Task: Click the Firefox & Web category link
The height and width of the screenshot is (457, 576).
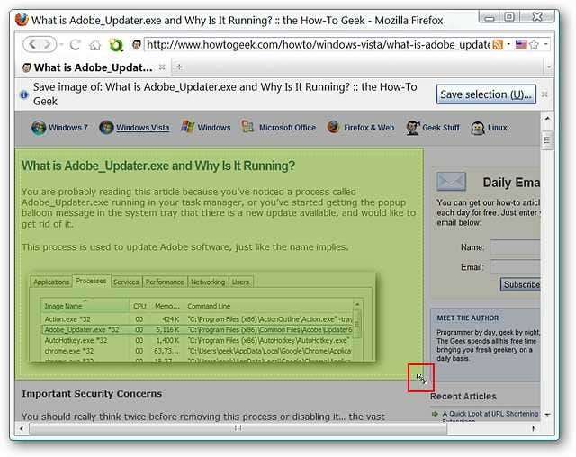Action: tap(368, 128)
